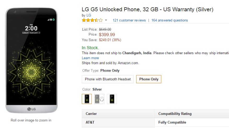Expand the star rating breakdown dropdown arrow
The height and width of the screenshot is (128, 229).
click(106, 20)
